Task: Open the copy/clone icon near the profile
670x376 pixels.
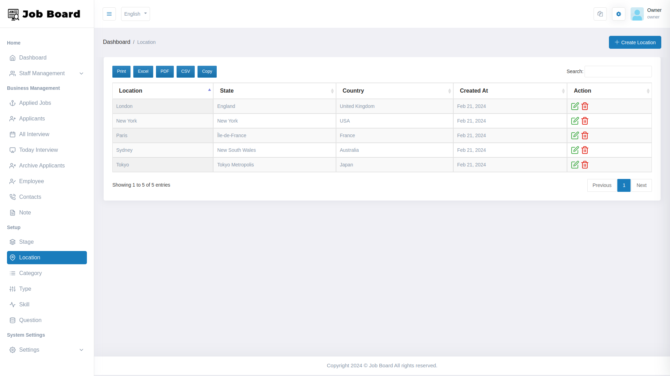Action: click(x=600, y=14)
